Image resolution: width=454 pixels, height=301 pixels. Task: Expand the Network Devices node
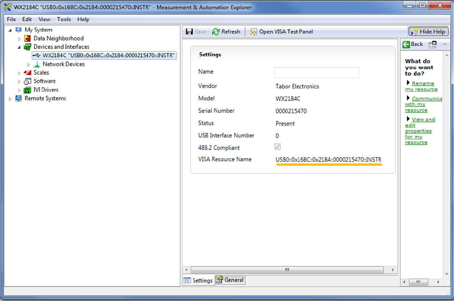(x=28, y=64)
